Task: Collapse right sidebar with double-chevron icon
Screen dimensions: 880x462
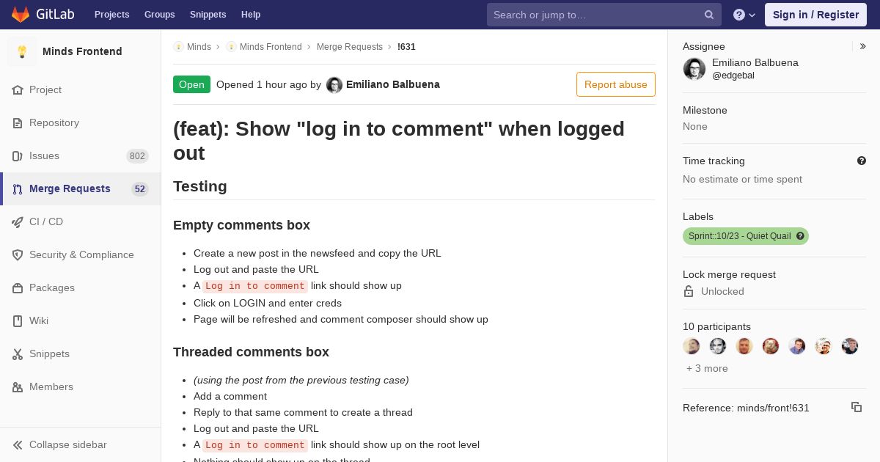Action: tap(863, 46)
